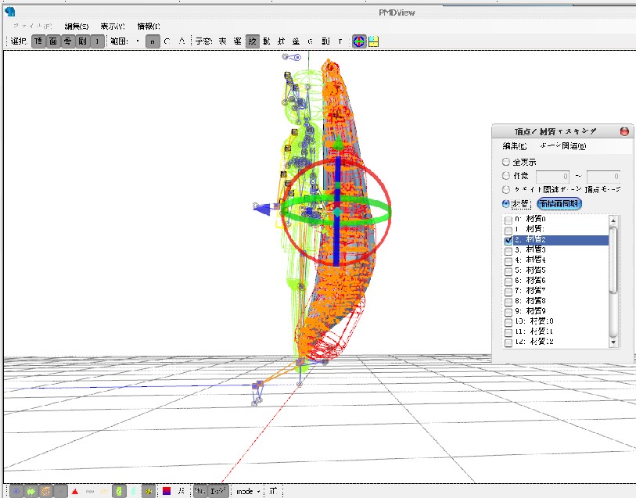636x498 pixels.
Task: Click the material list scroll-up arrow
Action: 613,220
